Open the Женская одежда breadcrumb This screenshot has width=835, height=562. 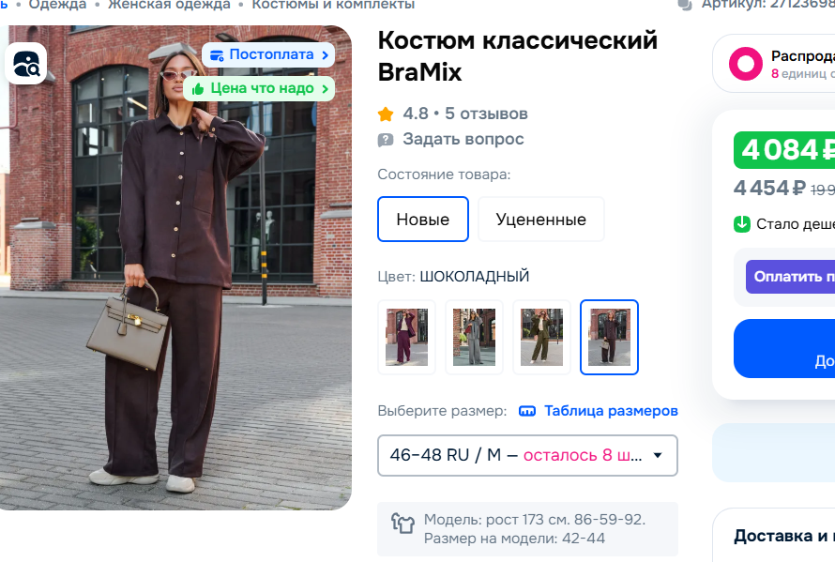(x=169, y=5)
